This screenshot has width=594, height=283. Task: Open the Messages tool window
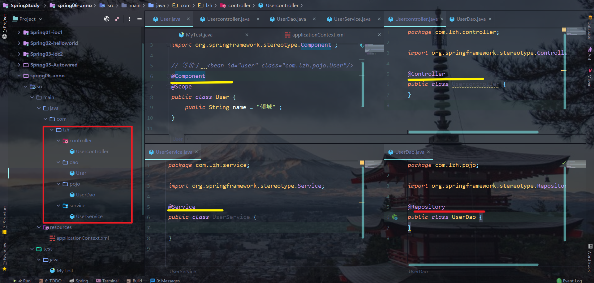[165, 281]
